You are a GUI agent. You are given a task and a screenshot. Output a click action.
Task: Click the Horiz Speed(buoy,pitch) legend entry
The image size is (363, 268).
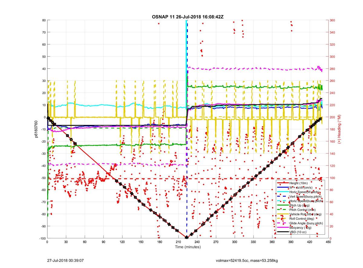306,201
